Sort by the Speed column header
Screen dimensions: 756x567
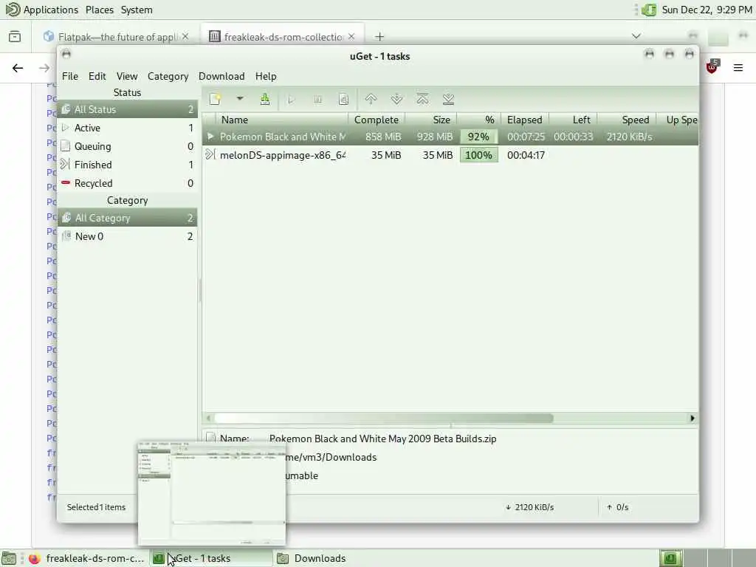tap(627, 120)
